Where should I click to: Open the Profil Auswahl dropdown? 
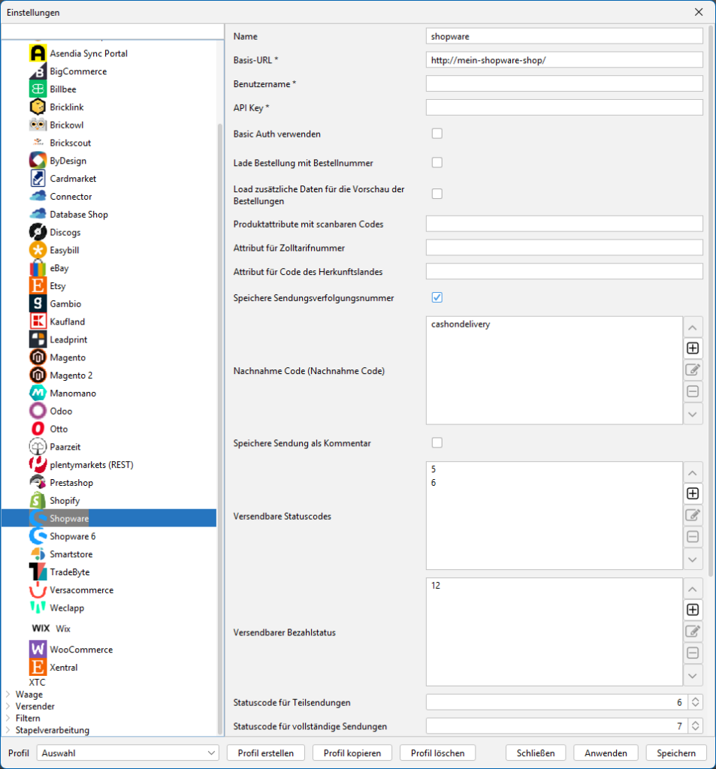coord(128,752)
